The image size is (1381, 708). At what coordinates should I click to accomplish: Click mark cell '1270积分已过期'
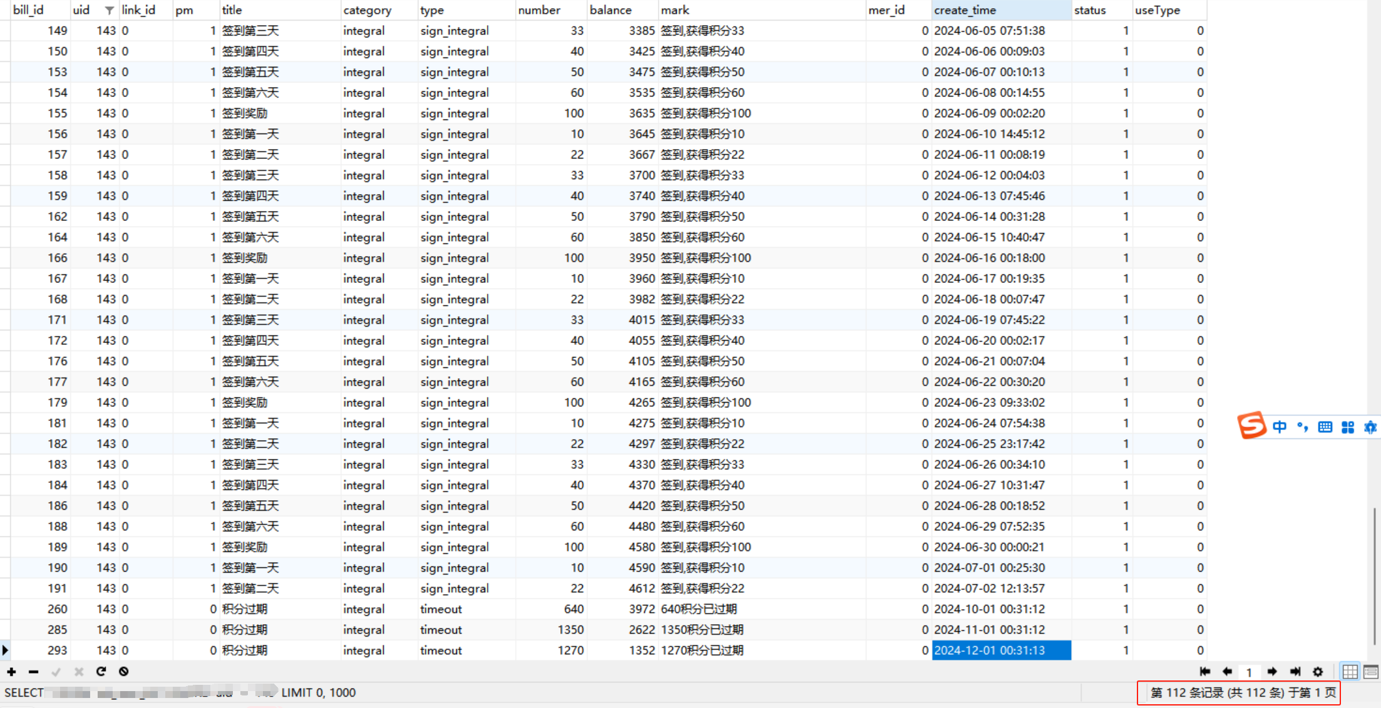coord(762,650)
